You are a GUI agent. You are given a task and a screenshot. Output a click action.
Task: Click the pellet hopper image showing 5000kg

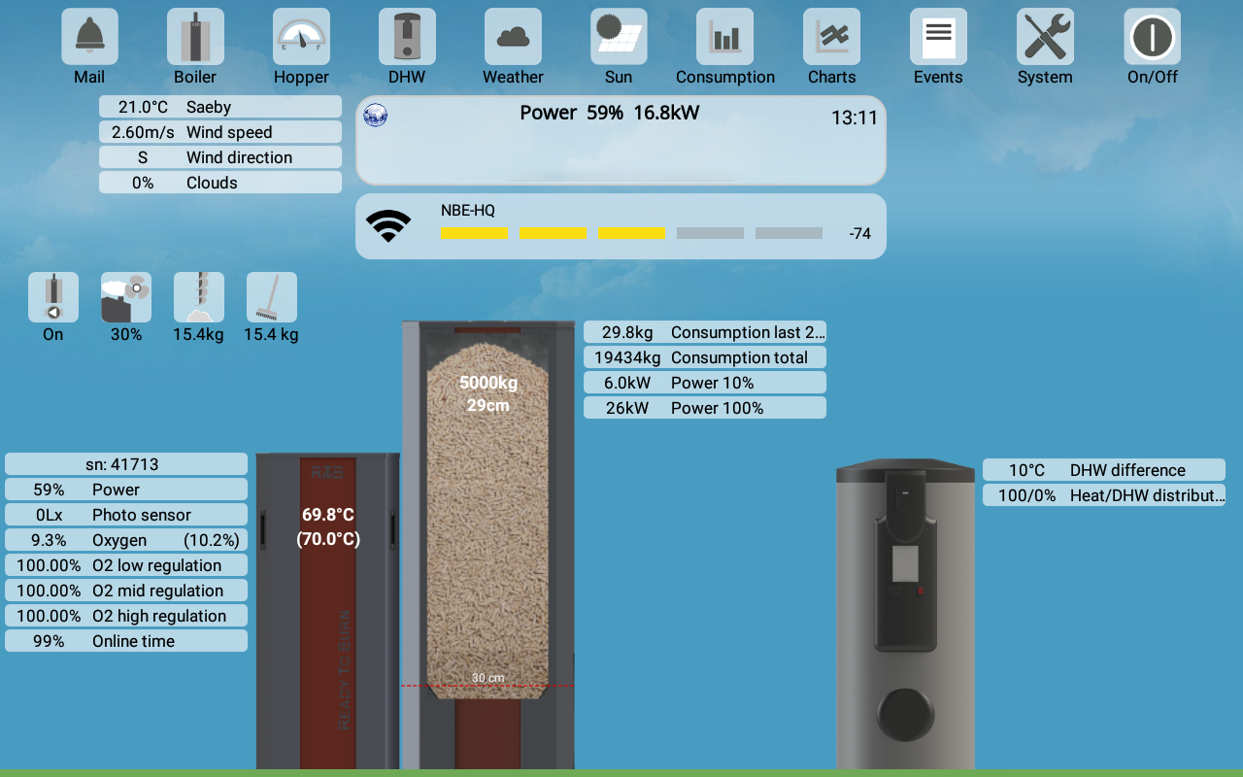point(488,545)
